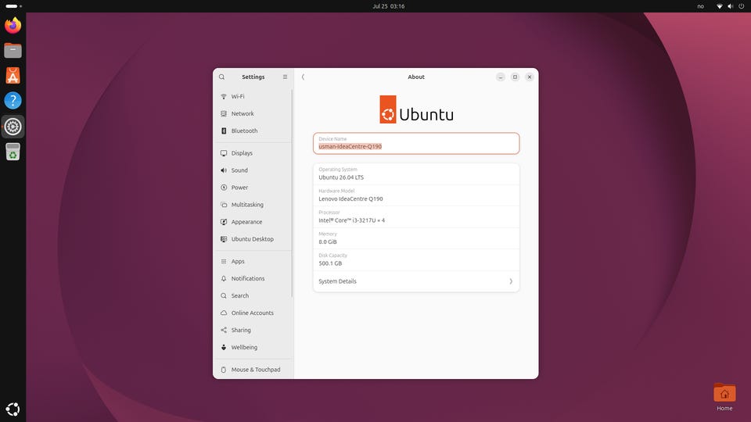Click the 'Intel Core i3-3217U' processor value

pyautogui.click(x=351, y=220)
